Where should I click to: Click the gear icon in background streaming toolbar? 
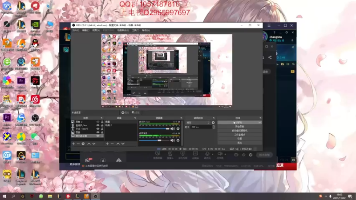click(251, 155)
